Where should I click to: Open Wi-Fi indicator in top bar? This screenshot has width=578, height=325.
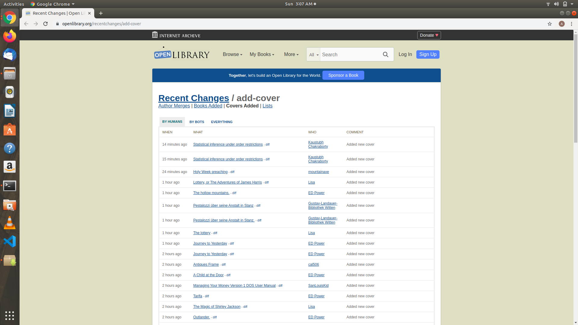pyautogui.click(x=548, y=4)
